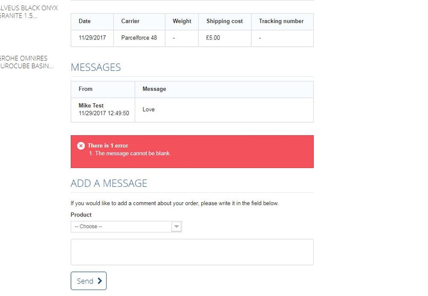Click the red error X icon
Screen dimensions: 428x296
pyautogui.click(x=81, y=146)
